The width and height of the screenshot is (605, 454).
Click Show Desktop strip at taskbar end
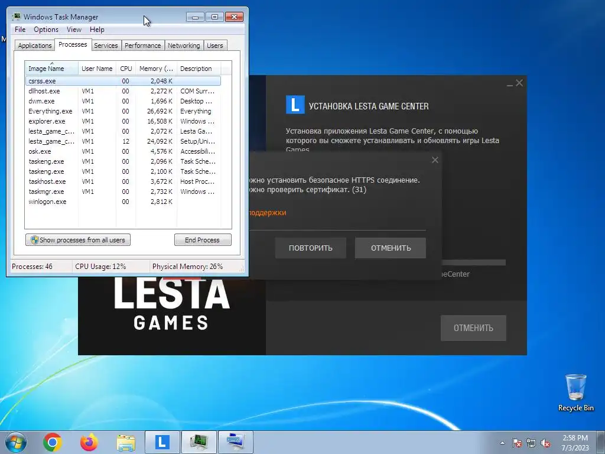click(601, 442)
